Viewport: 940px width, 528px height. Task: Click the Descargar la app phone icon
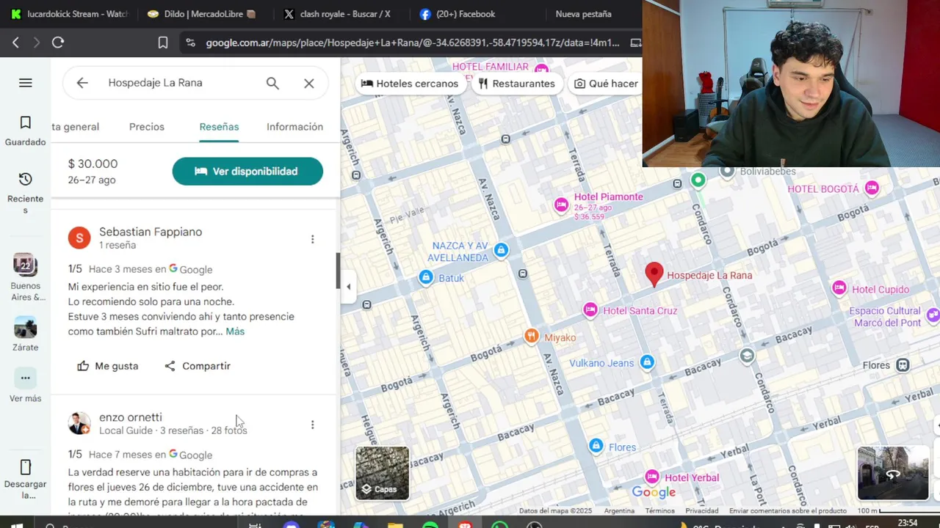[x=26, y=467]
